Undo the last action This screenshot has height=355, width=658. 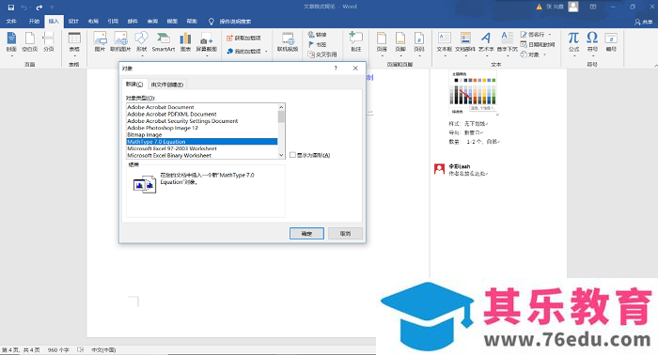tap(23, 8)
